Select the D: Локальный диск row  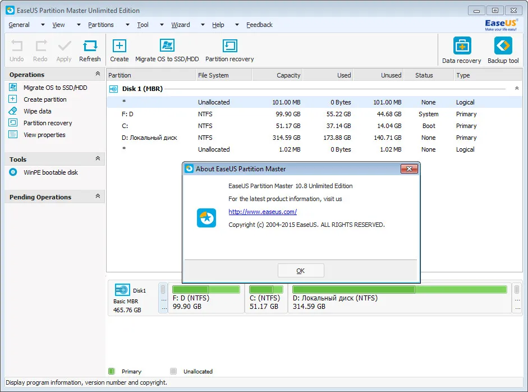pyautogui.click(x=314, y=138)
